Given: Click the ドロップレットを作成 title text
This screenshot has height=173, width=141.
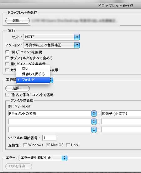Looking at the screenshot, I should 116,6.
